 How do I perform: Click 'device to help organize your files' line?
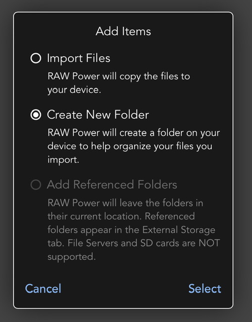(130, 146)
